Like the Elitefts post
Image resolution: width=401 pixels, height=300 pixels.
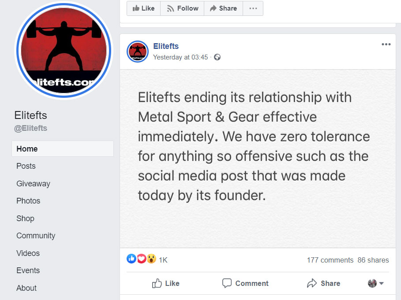tap(165, 283)
